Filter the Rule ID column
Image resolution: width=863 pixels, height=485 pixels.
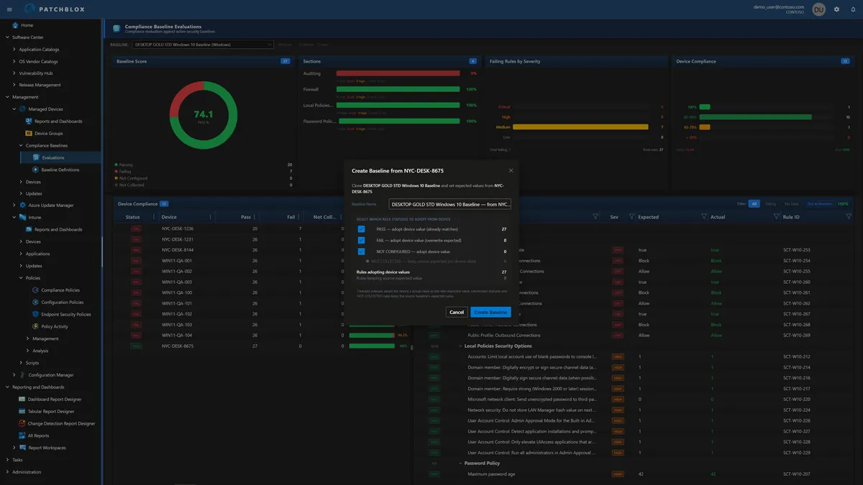tap(849, 216)
